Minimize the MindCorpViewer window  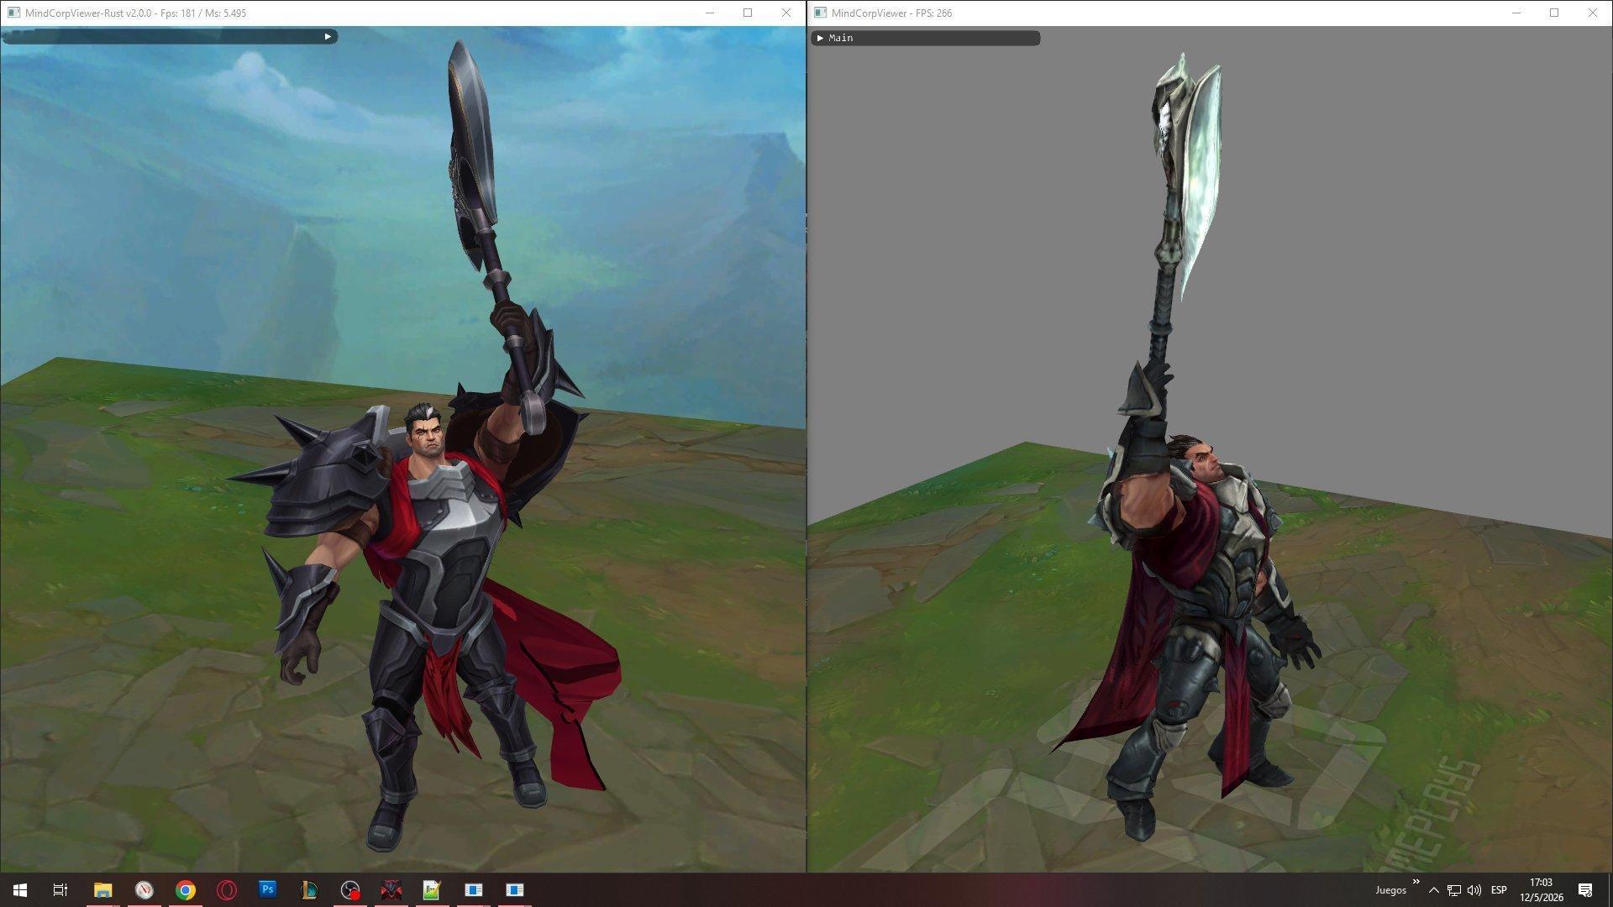point(1516,13)
